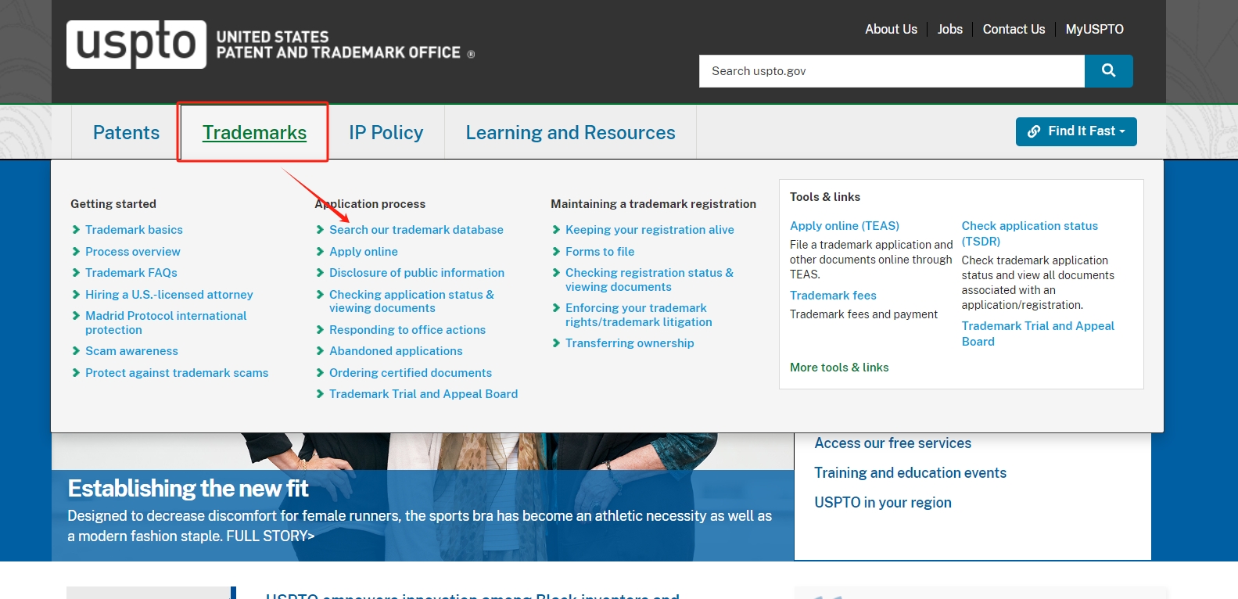Open Keeping your registration alive
The height and width of the screenshot is (599, 1238).
[x=649, y=230]
